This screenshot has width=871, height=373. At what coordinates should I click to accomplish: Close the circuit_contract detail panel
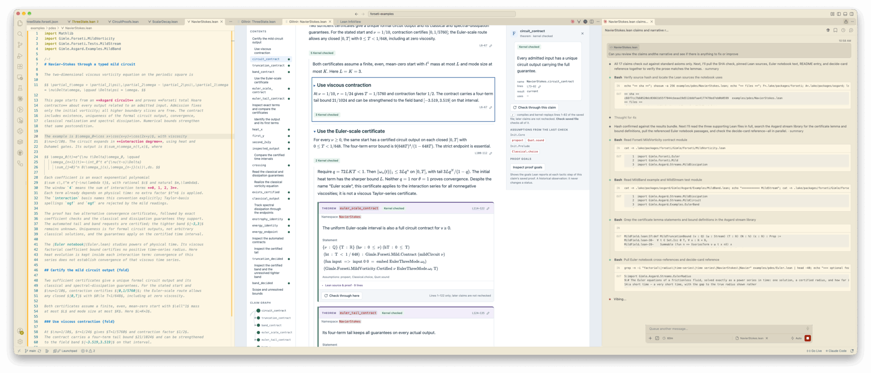(x=582, y=34)
